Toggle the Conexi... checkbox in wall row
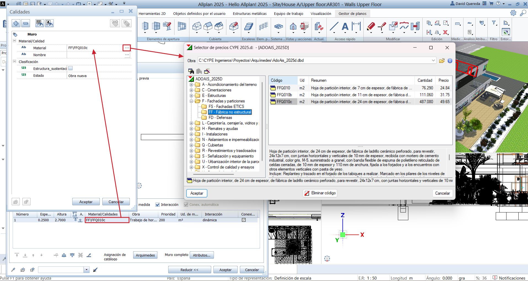Screen dimensions: 528x281 pos(244,220)
